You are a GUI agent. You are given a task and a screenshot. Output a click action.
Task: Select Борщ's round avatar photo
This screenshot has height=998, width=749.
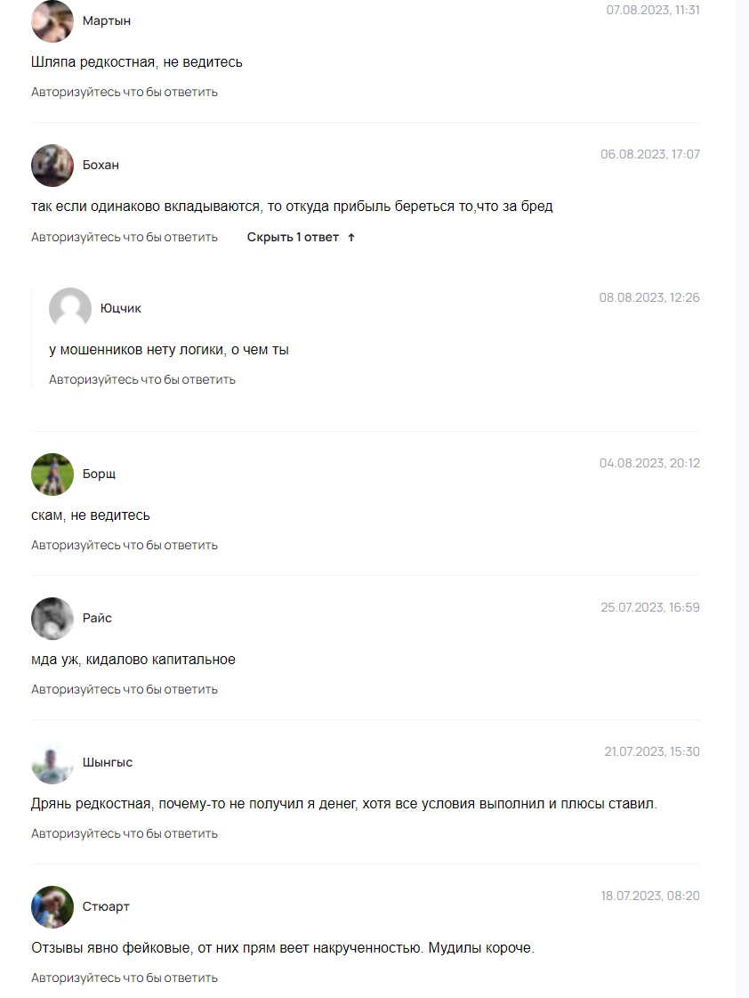point(52,475)
